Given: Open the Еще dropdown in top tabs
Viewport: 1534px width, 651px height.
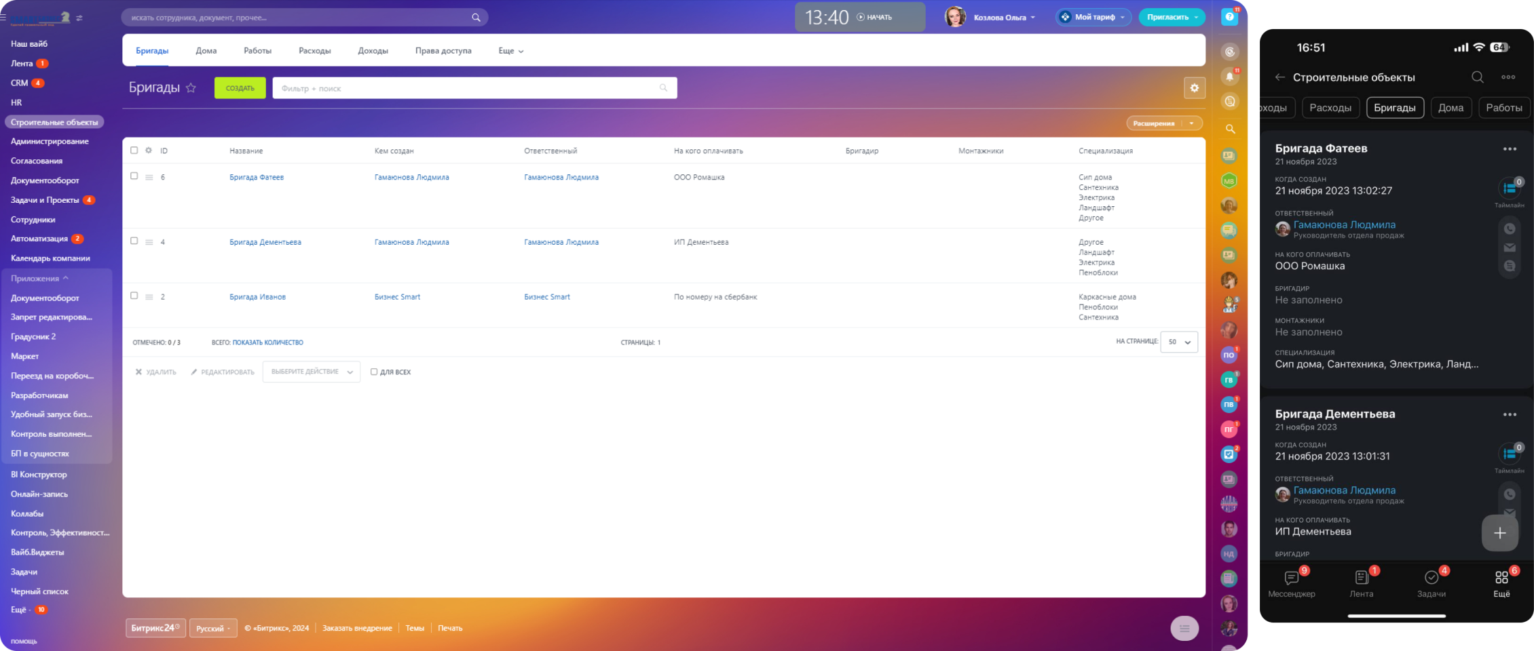Looking at the screenshot, I should coord(511,51).
